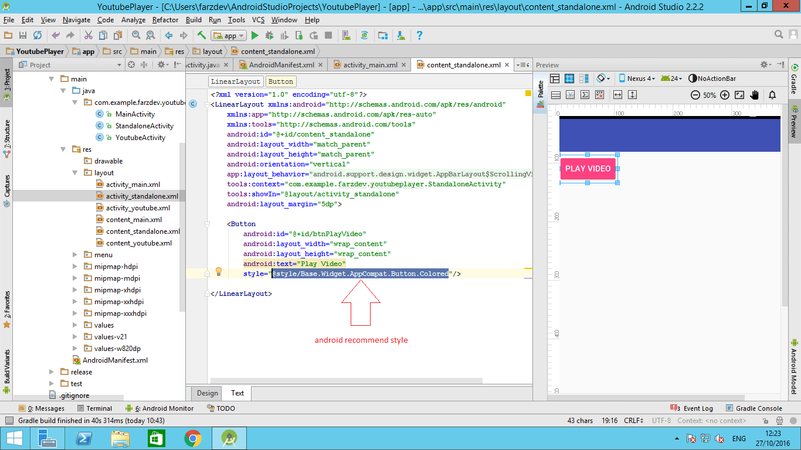Zoom out the layout preview
801x450 pixels.
[695, 95]
